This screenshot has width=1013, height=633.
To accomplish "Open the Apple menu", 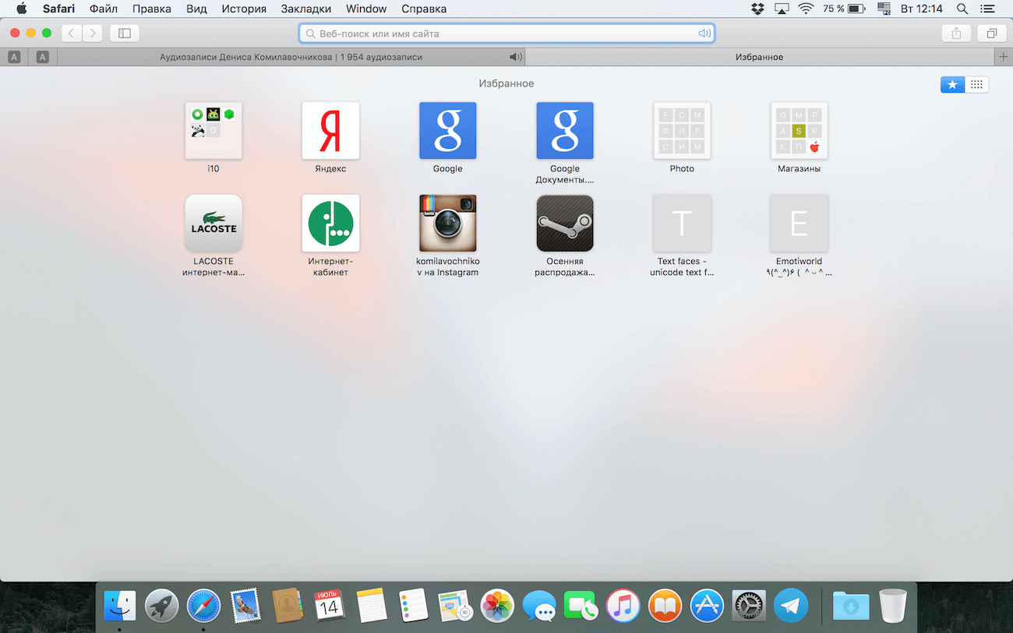I will pos(21,9).
